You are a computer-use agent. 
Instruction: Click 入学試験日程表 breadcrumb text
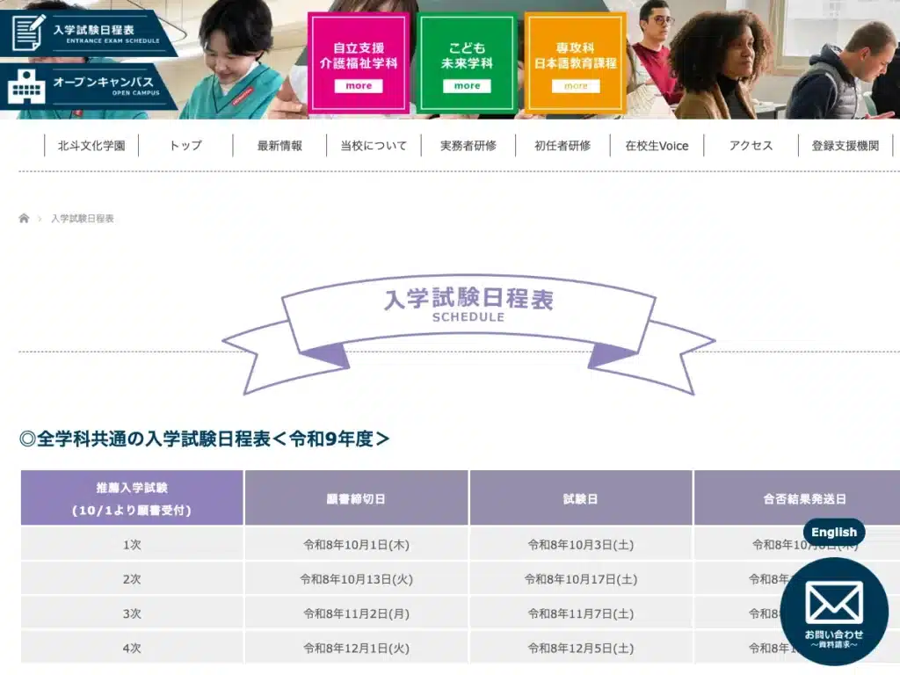coord(83,219)
